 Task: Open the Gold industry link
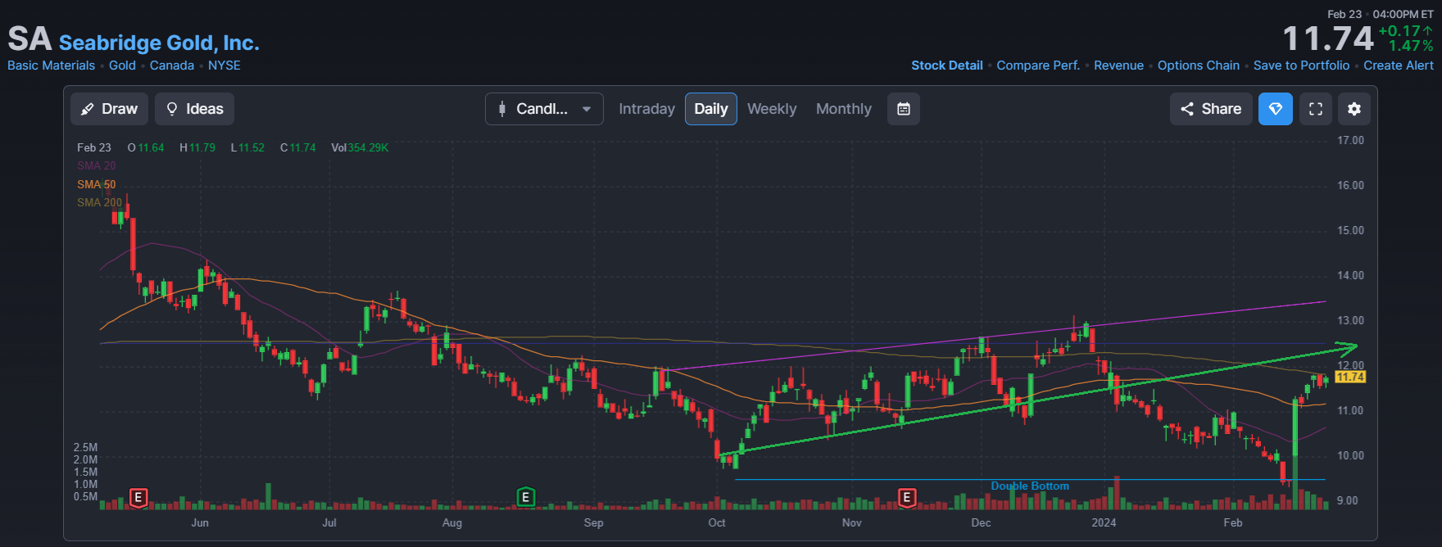click(122, 66)
